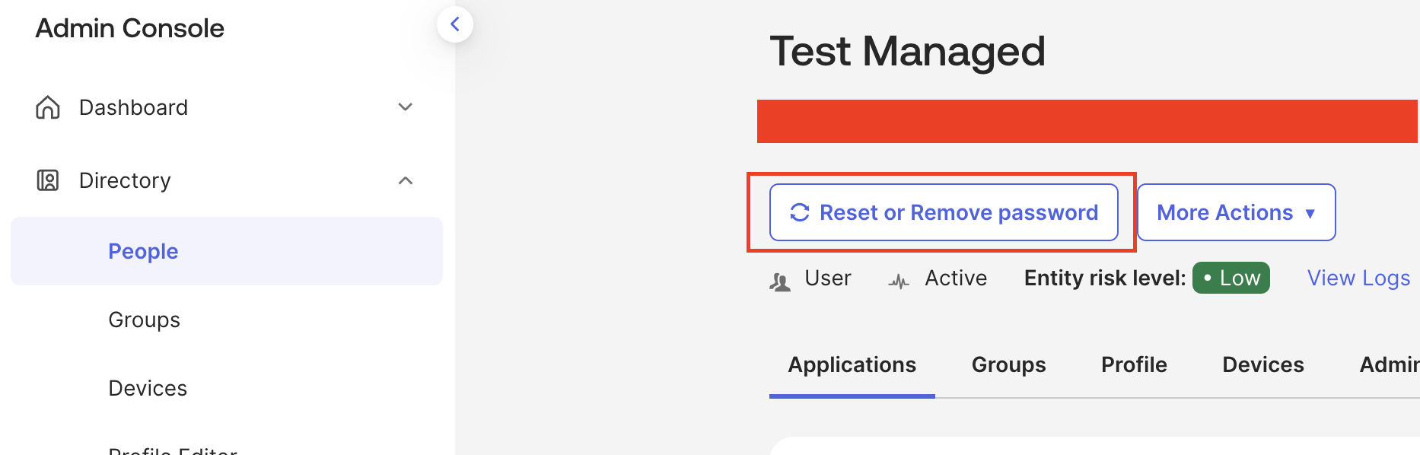Expand the Dashboard menu chevron
Screen dimensions: 1420x455
(406, 107)
